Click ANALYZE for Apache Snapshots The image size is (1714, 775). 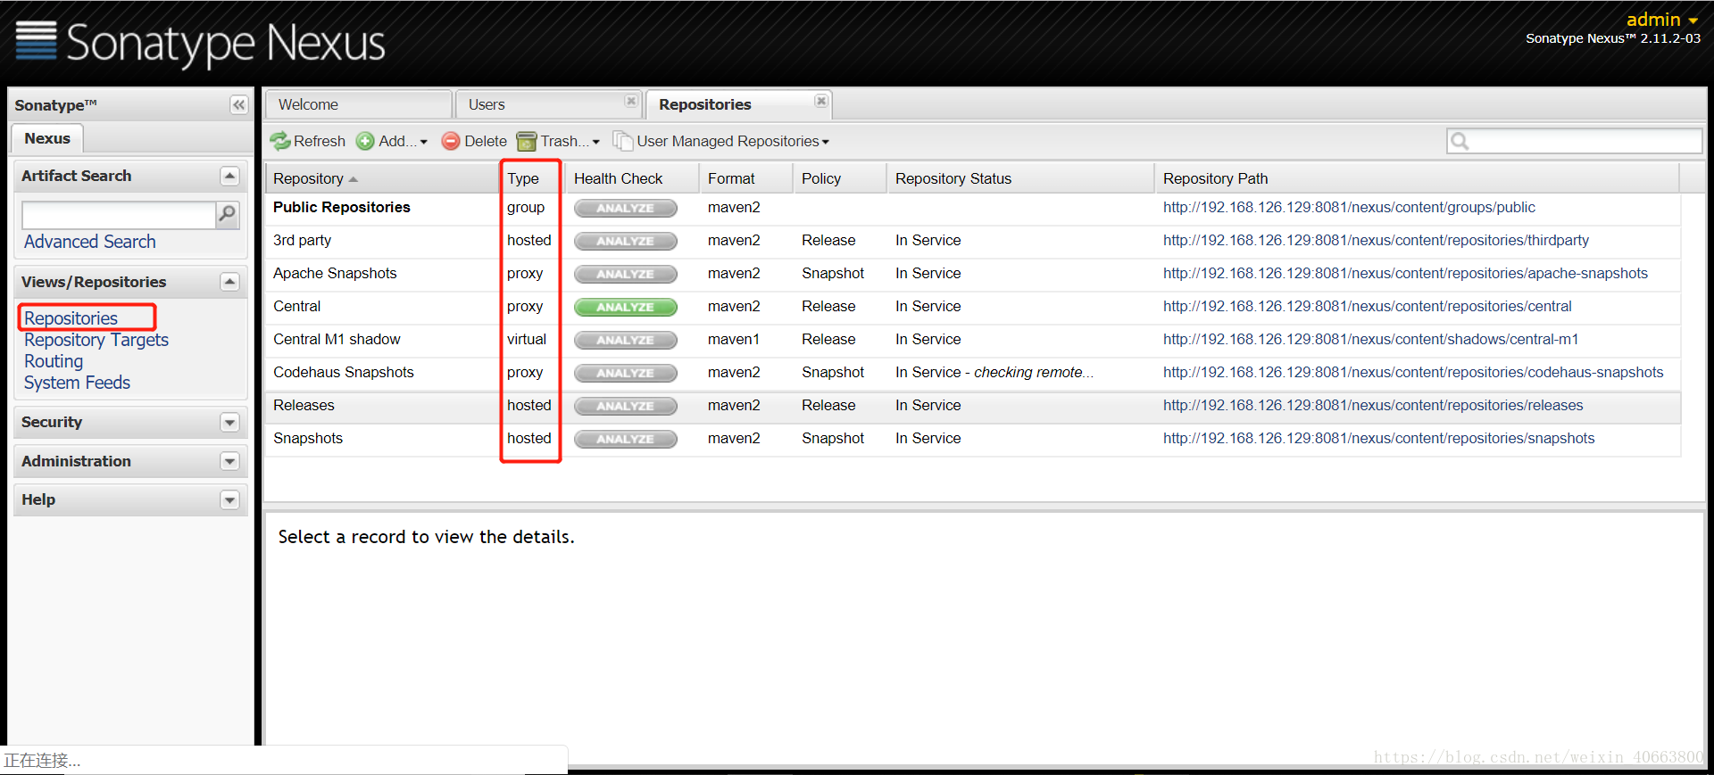(625, 274)
